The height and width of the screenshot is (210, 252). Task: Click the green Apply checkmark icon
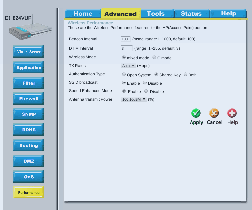196,113
